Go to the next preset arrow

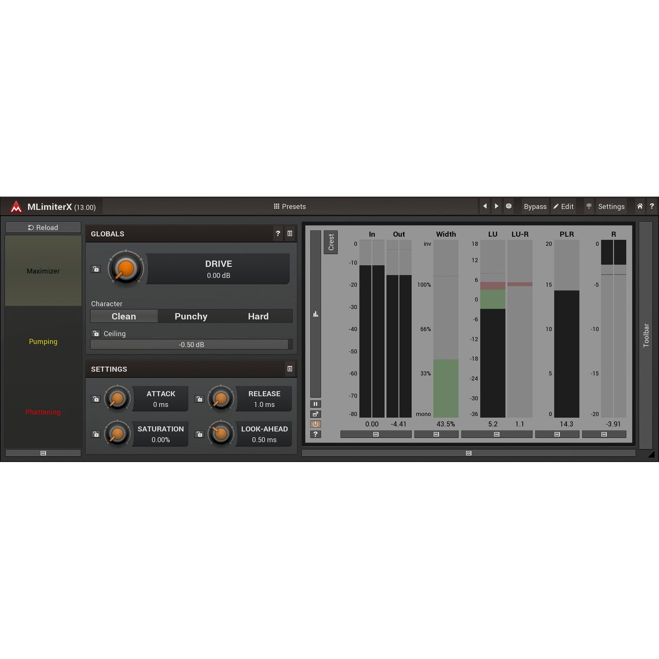(x=497, y=206)
